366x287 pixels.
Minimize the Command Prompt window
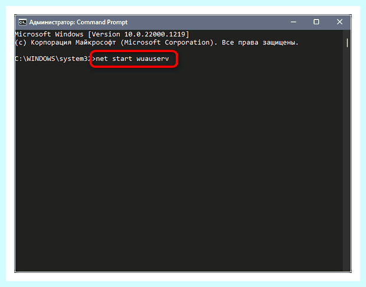click(x=293, y=22)
